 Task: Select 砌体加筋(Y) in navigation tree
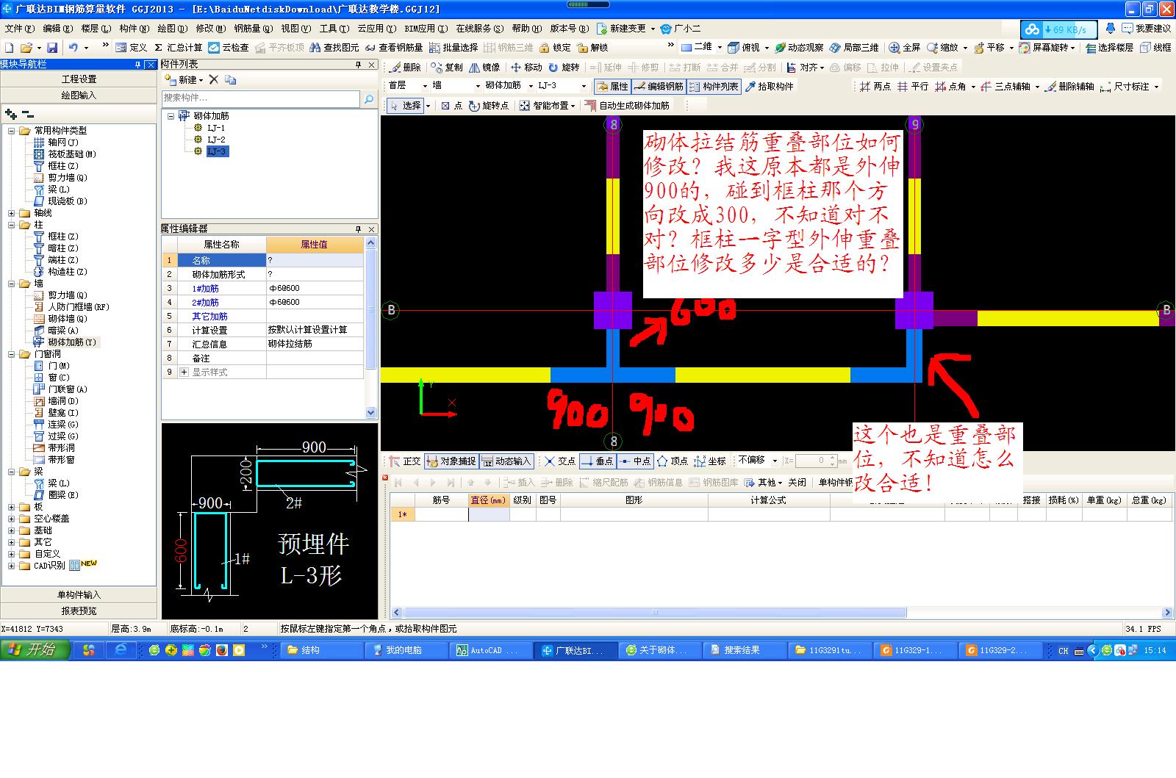(72, 342)
